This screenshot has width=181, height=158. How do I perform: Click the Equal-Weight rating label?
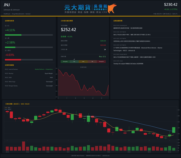[x=49, y=74]
